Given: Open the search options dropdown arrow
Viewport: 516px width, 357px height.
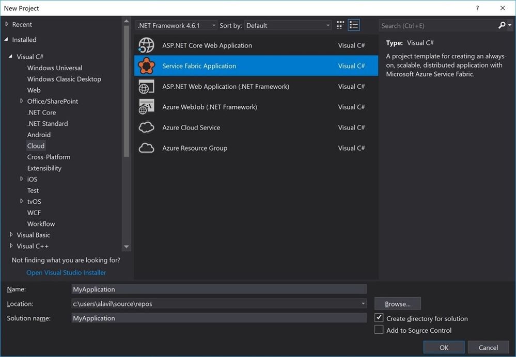Looking at the screenshot, I should (x=509, y=25).
